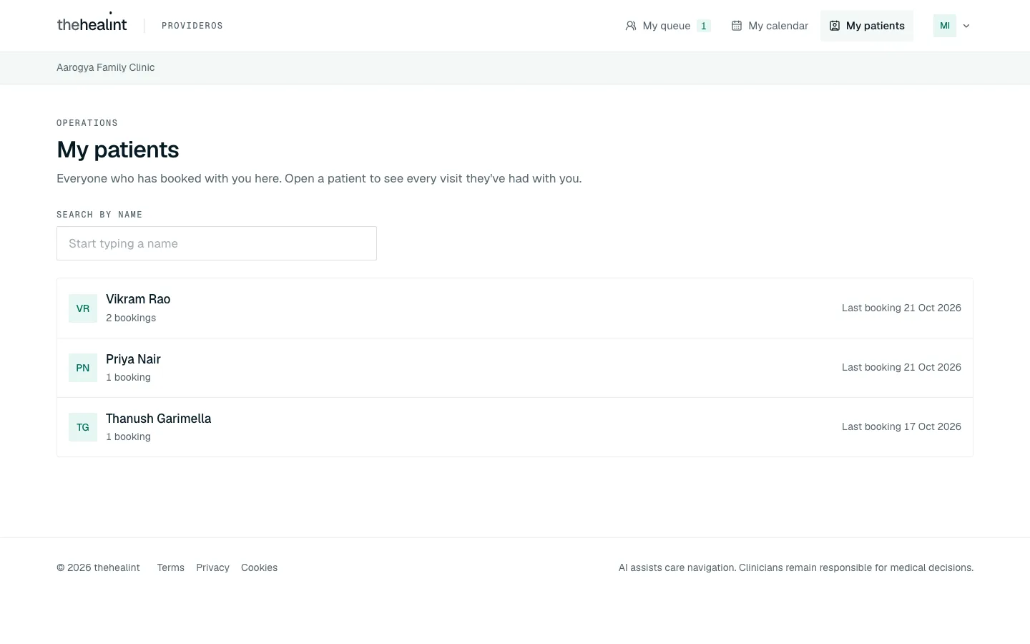Expand the account menu chevron
This screenshot has width=1030, height=644.
point(966,26)
